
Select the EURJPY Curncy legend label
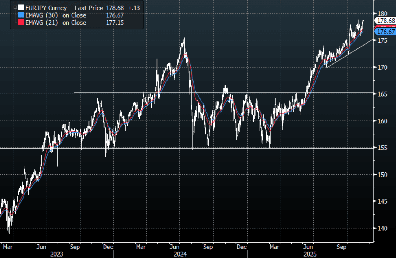pyautogui.click(x=44, y=7)
